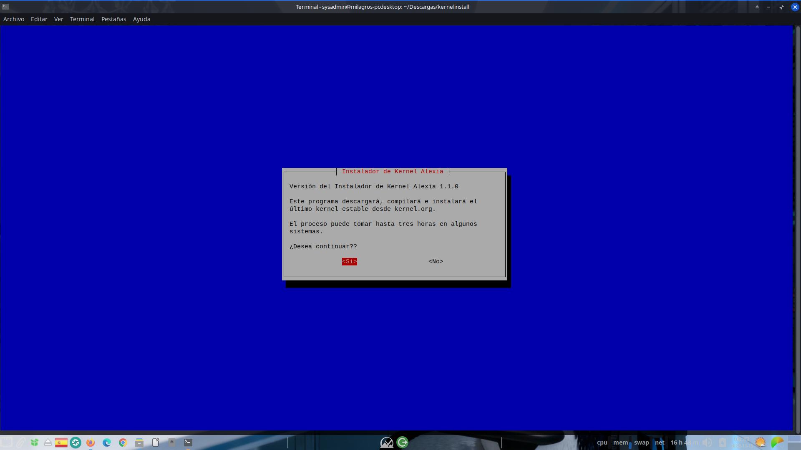
Task: Open the Archivo menu
Action: (14, 19)
